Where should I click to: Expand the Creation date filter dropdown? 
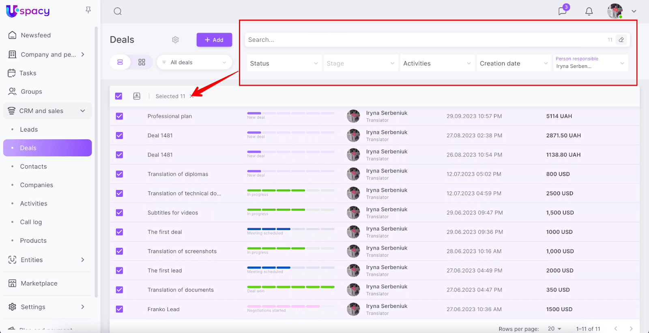[513, 63]
